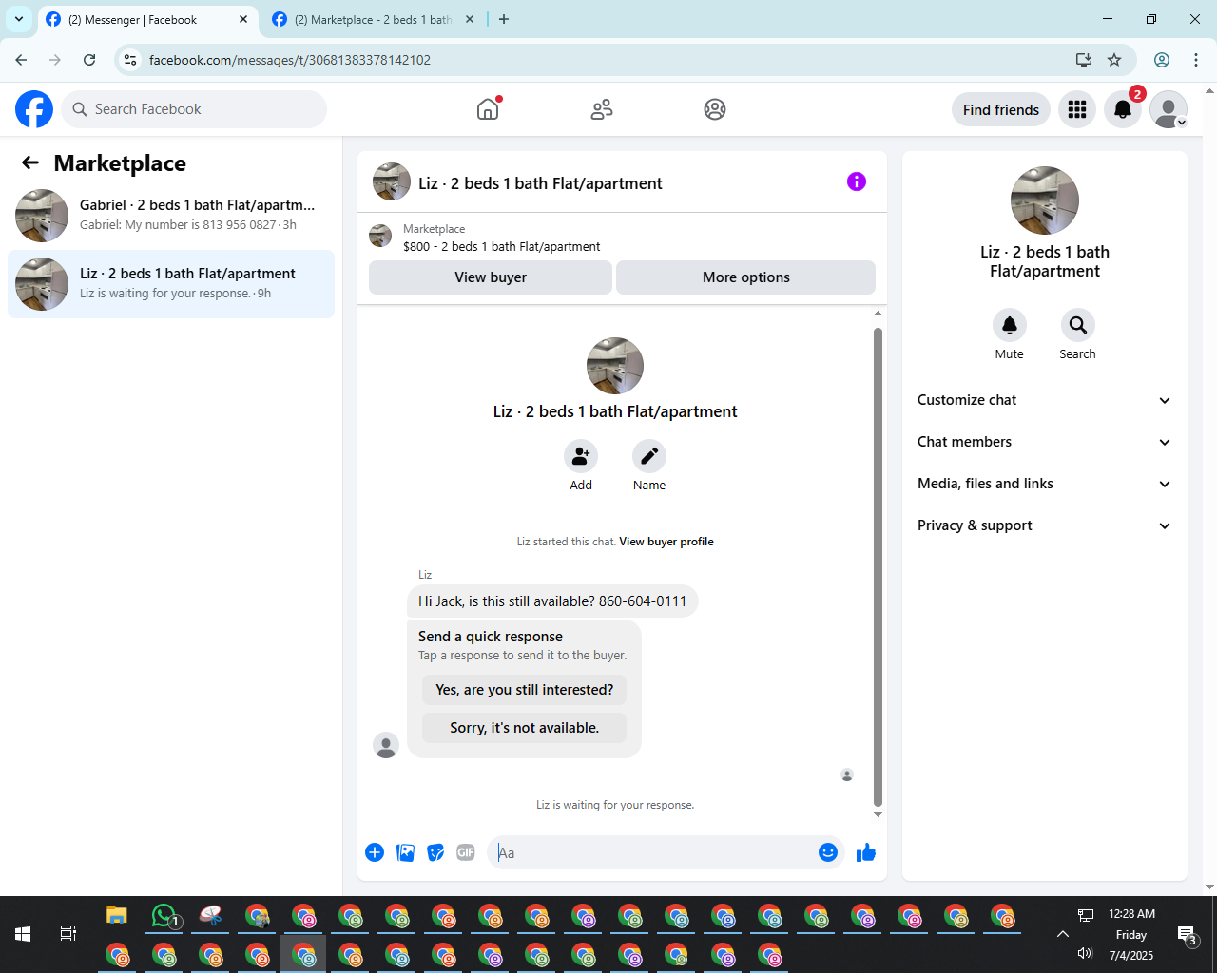1217x973 pixels.
Task: Open Windows notification center
Action: point(1188,935)
